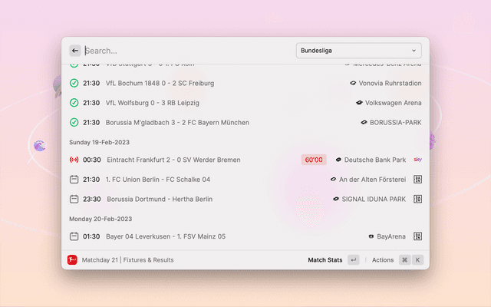
Task: Click the Match Stats action button
Action: [325, 260]
